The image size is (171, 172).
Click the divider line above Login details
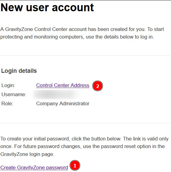[85, 56]
